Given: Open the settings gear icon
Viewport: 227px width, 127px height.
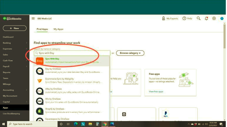Looking at the screenshot, I should (214, 18).
